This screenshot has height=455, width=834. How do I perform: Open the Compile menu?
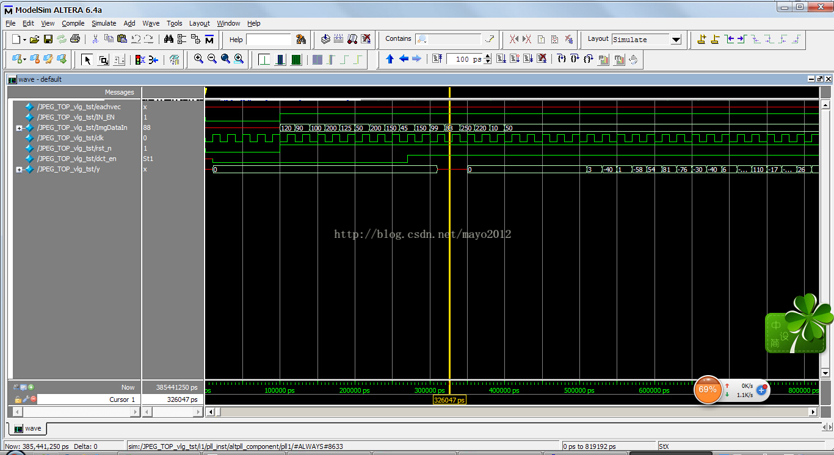tap(73, 23)
